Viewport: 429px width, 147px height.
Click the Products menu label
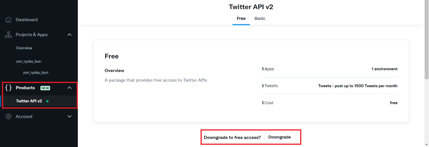point(25,88)
